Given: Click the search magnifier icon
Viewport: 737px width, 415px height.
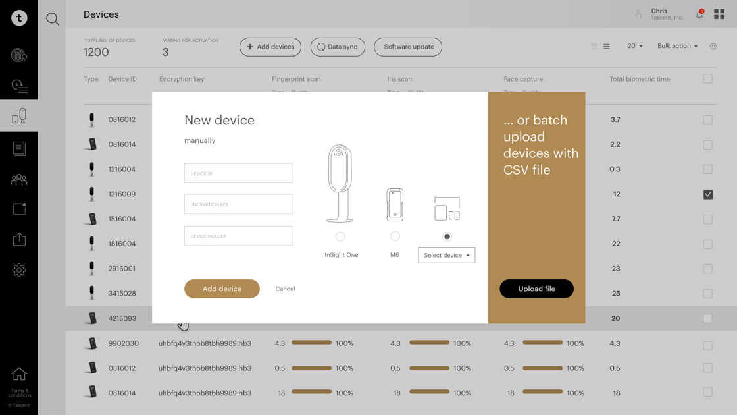Looking at the screenshot, I should tap(53, 20).
